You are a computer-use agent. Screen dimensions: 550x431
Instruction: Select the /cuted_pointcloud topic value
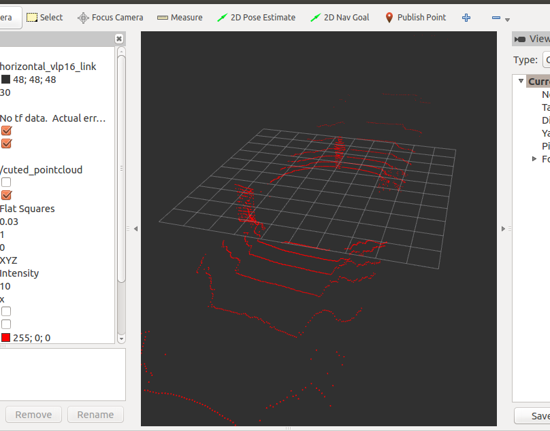(42, 169)
